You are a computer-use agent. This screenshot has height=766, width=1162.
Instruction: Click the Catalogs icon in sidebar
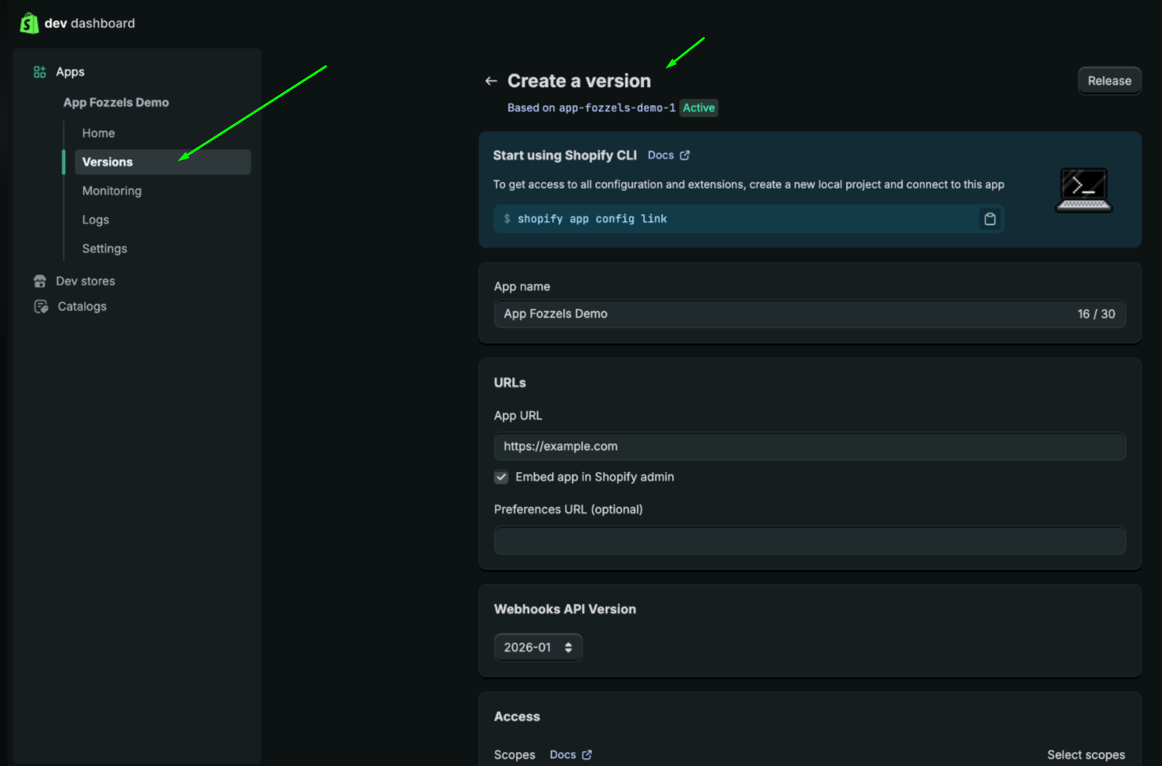pos(41,307)
